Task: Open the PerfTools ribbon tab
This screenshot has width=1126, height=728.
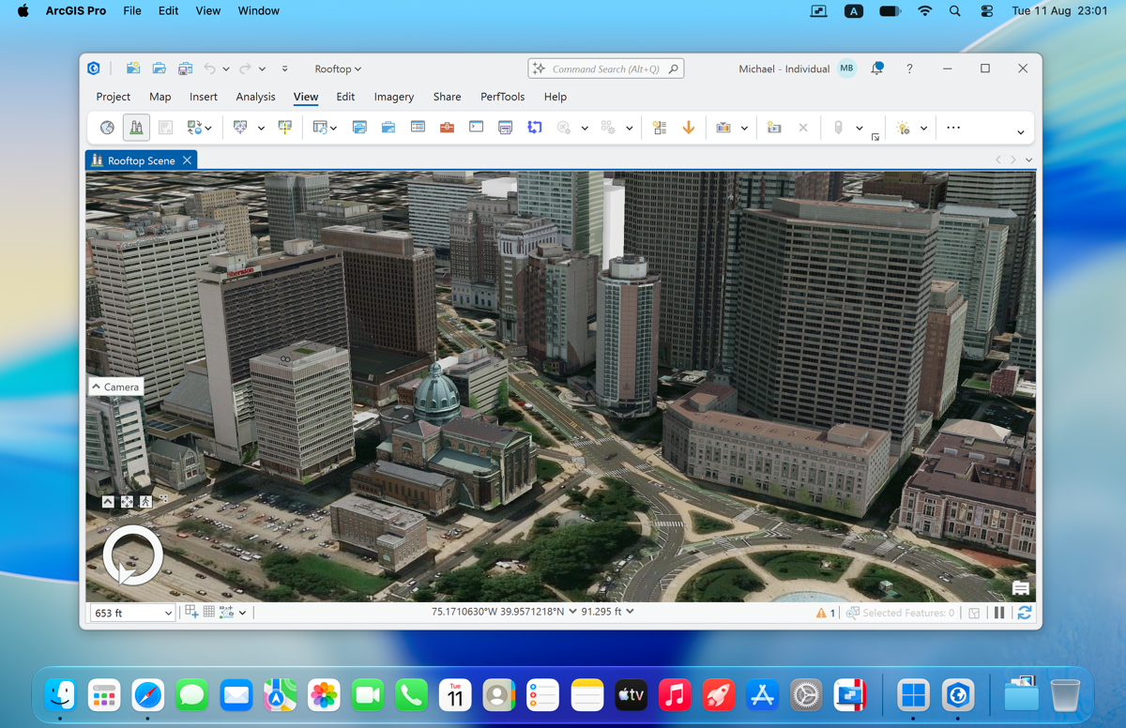Action: click(x=503, y=97)
